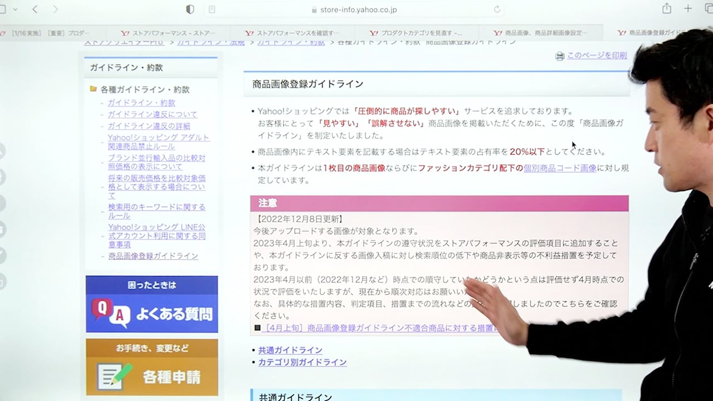Switch to the [1/16実施] [重要] プロダー tab

tap(50, 33)
